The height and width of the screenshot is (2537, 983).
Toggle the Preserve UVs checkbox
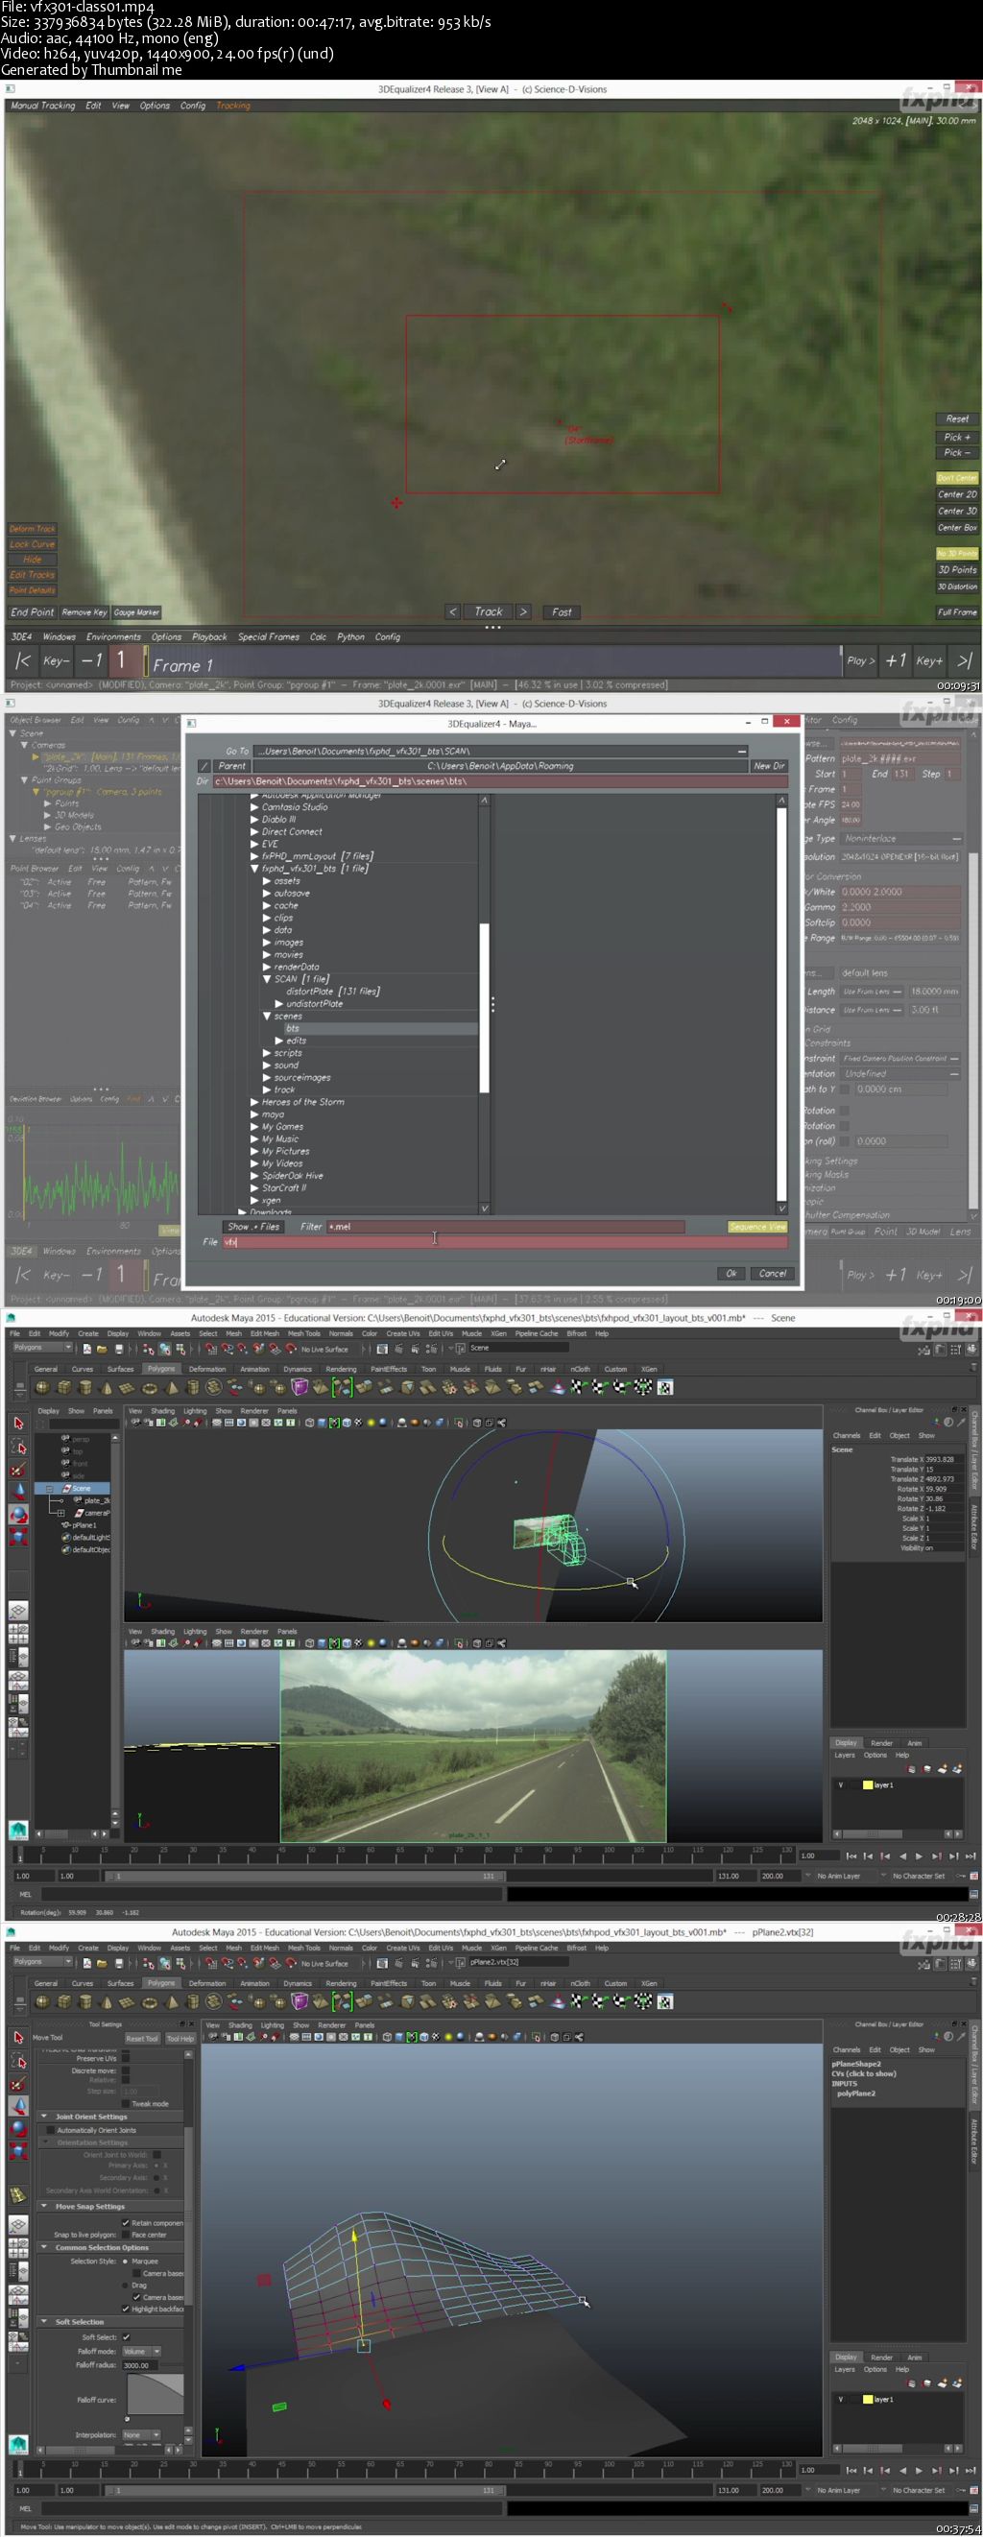tap(125, 2058)
